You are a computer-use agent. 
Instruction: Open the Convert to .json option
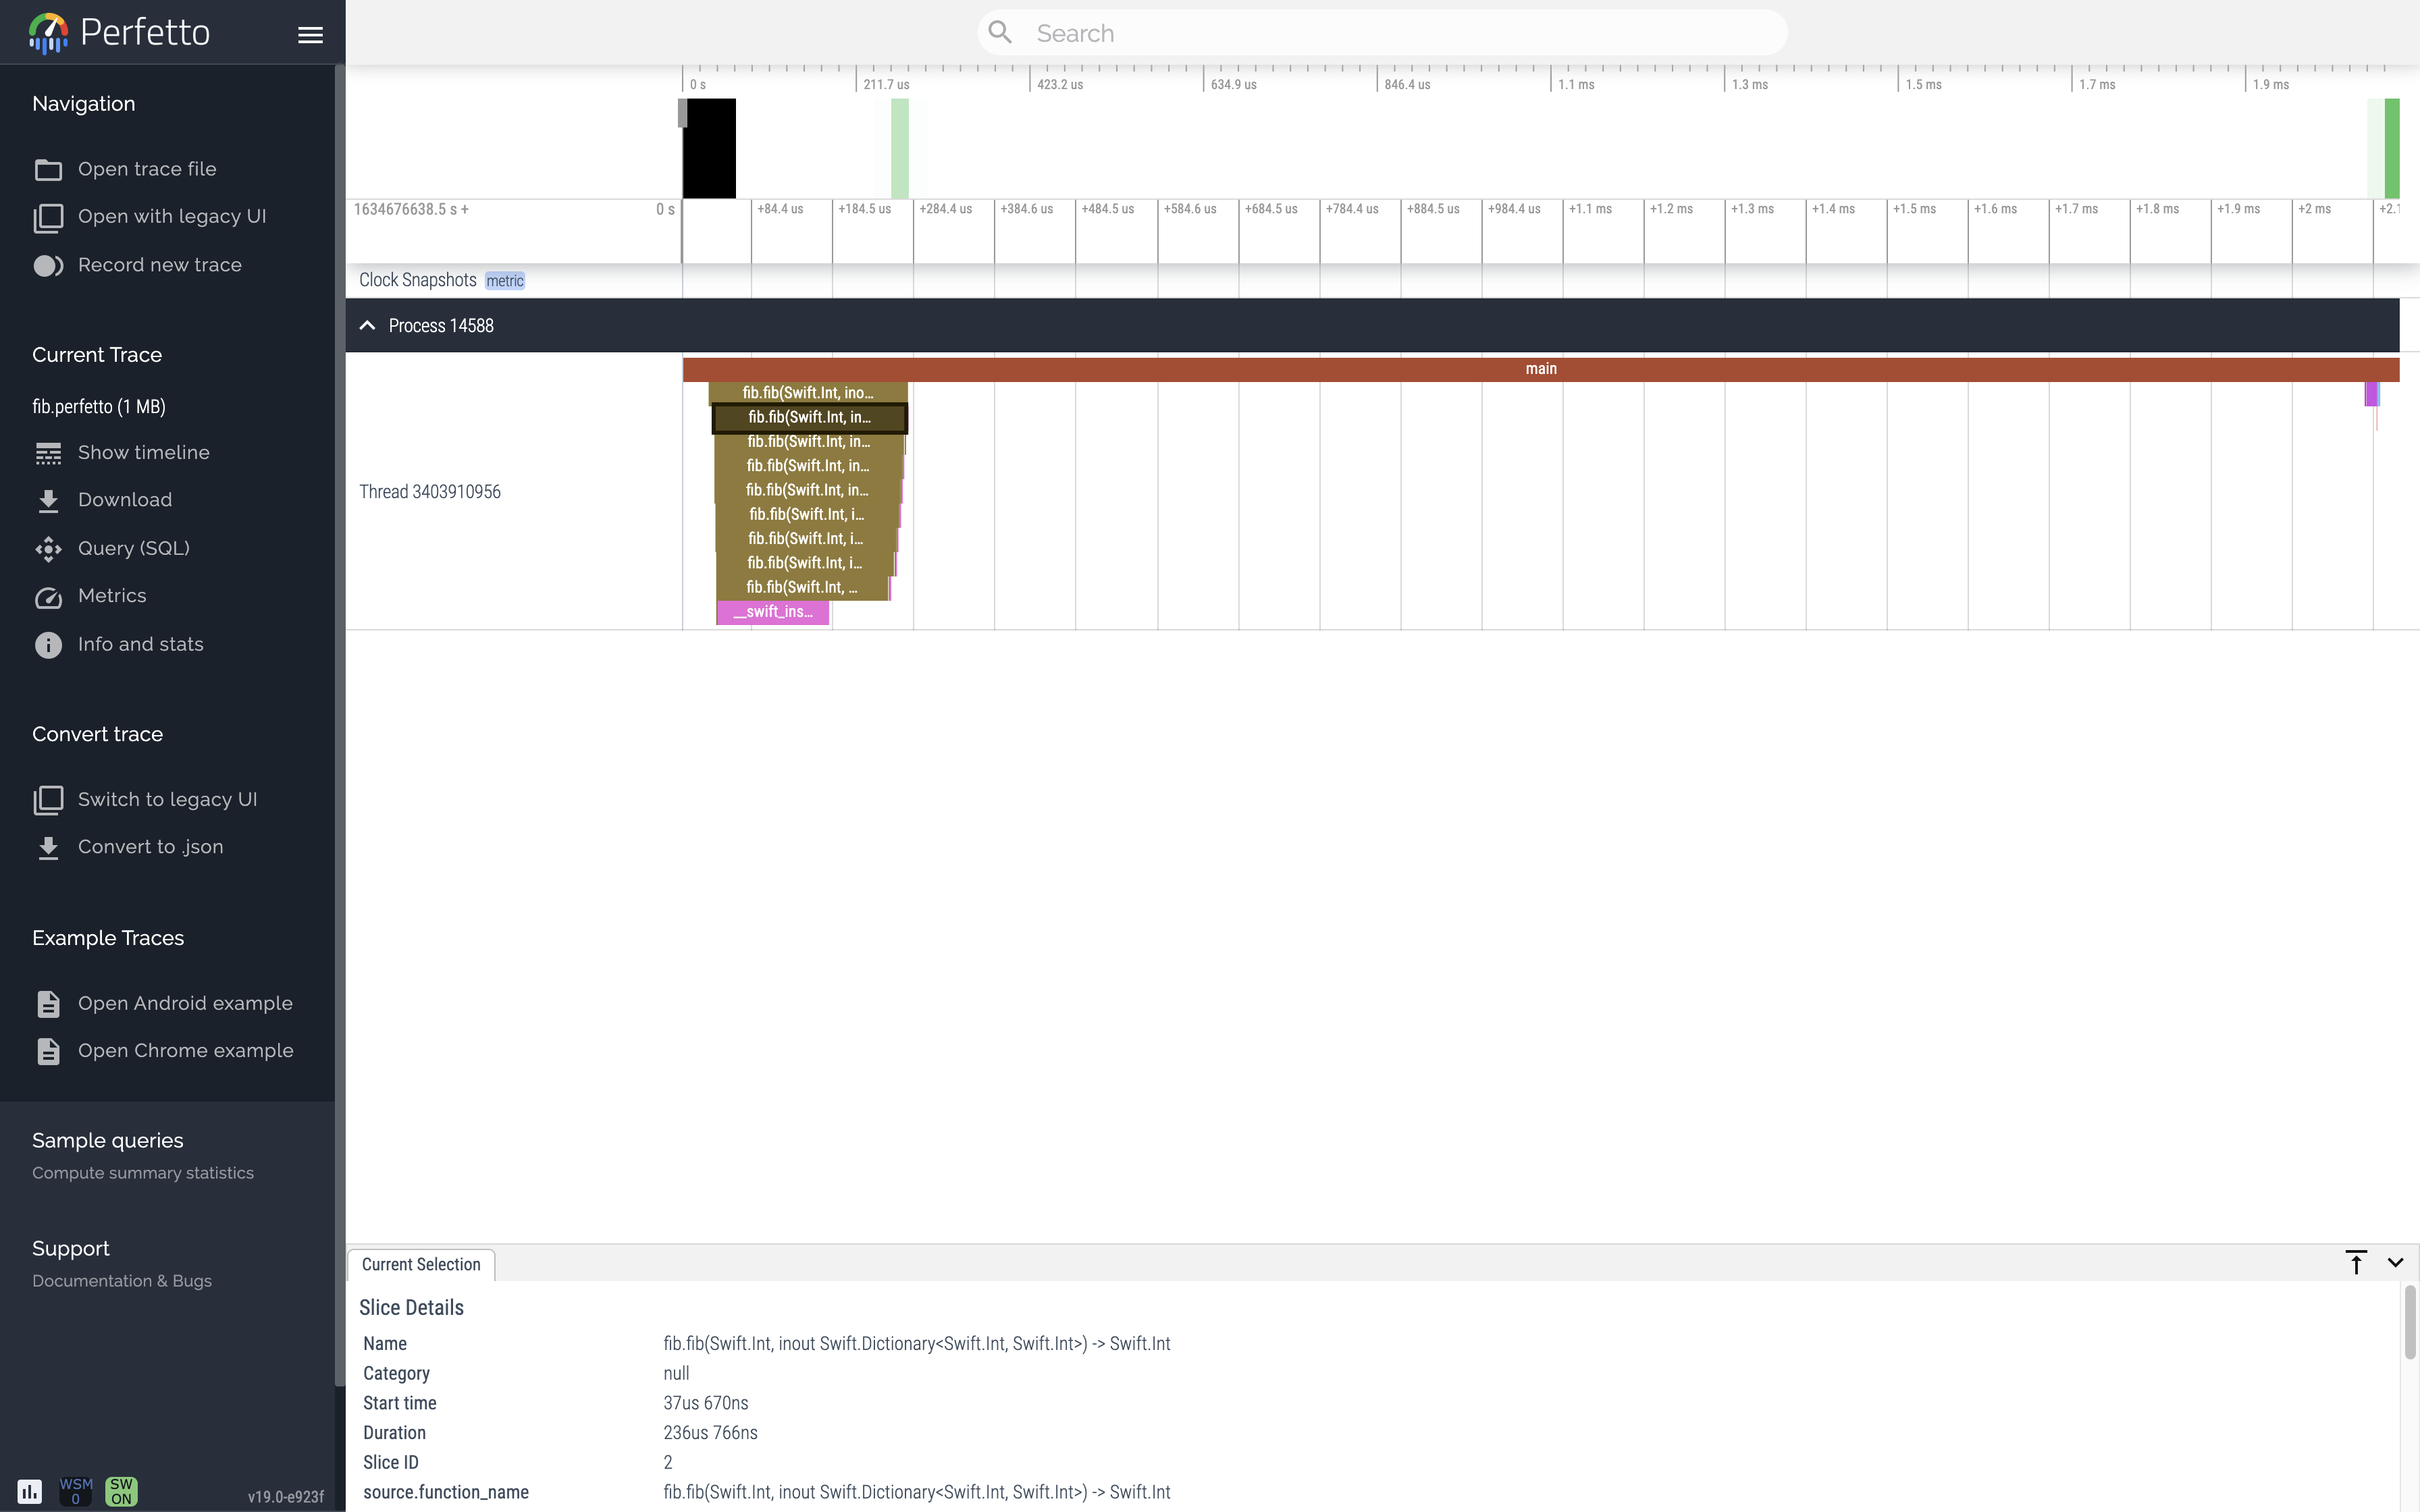[x=150, y=846]
